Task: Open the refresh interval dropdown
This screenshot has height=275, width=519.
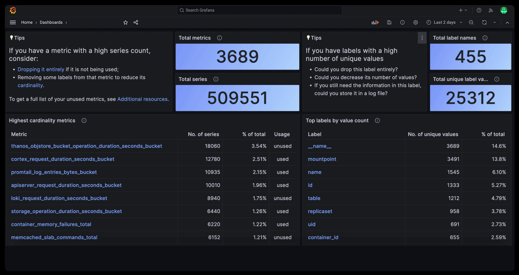Action: point(495,22)
